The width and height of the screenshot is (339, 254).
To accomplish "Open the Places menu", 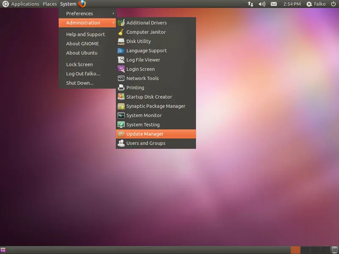I will (x=50, y=4).
